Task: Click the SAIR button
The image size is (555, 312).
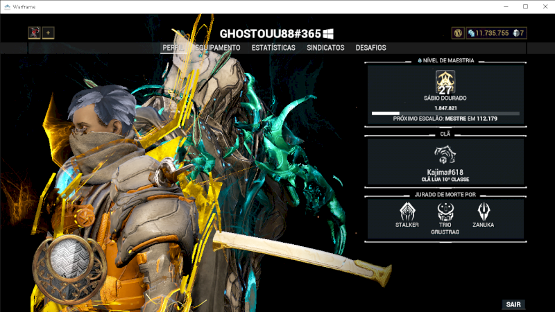Action: tap(513, 304)
